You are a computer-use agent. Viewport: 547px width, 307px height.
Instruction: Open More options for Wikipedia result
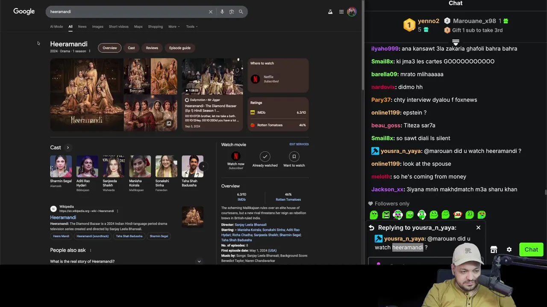(x=117, y=211)
